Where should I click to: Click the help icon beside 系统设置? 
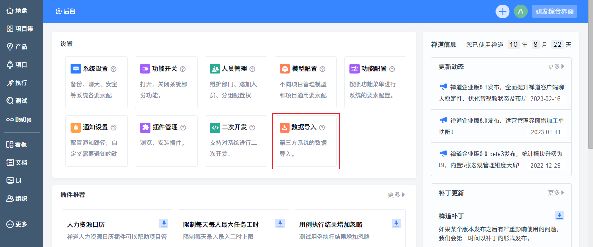[113, 69]
